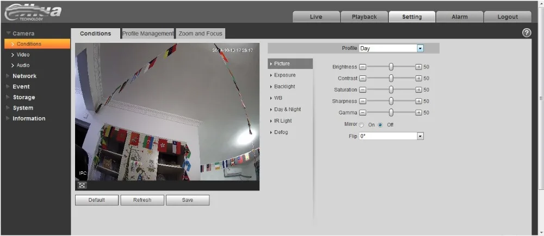The image size is (544, 236).
Task: Expand the Information section in sidebar
Action: coord(26,118)
